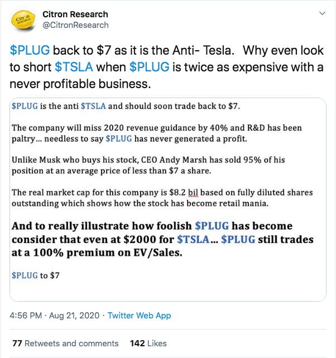Click the 4:56 PM timestamp
336x358 pixels.
coord(26,315)
